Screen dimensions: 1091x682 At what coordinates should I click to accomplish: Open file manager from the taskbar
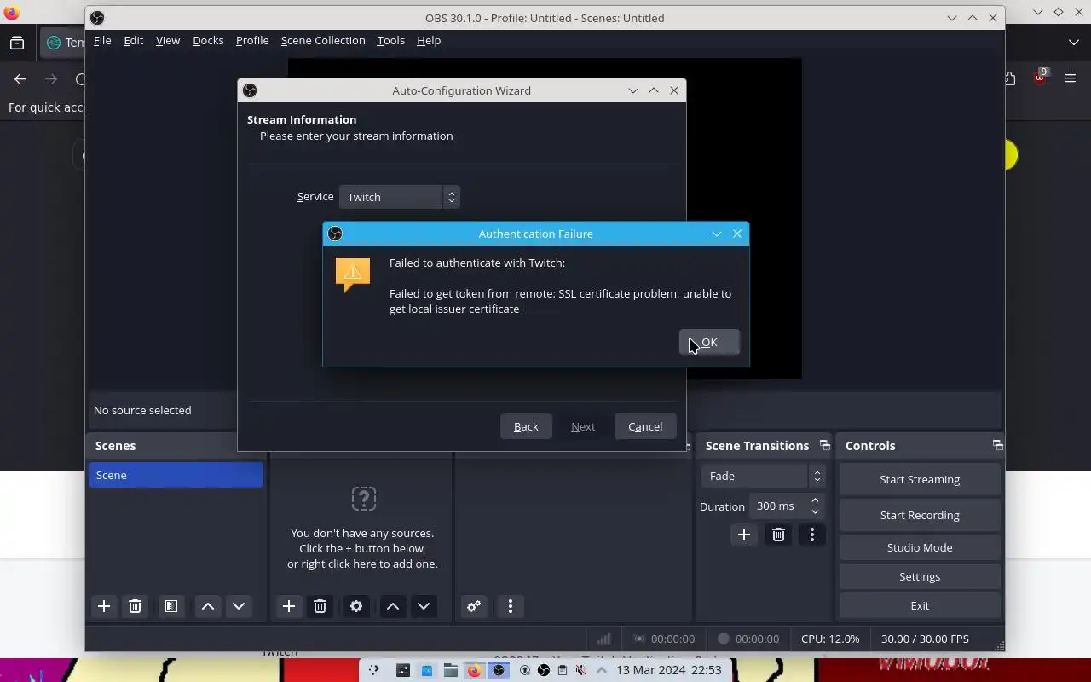pos(450,670)
